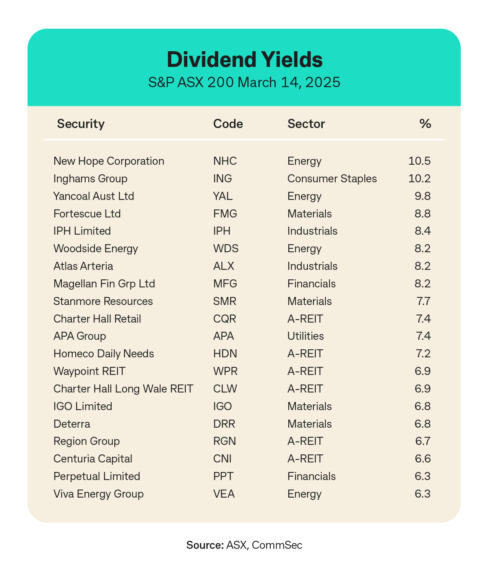Click the Sector column header
Viewport: 489px width, 566px height.
click(306, 124)
